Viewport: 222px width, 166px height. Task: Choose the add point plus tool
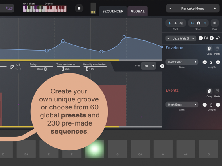coord(175,23)
